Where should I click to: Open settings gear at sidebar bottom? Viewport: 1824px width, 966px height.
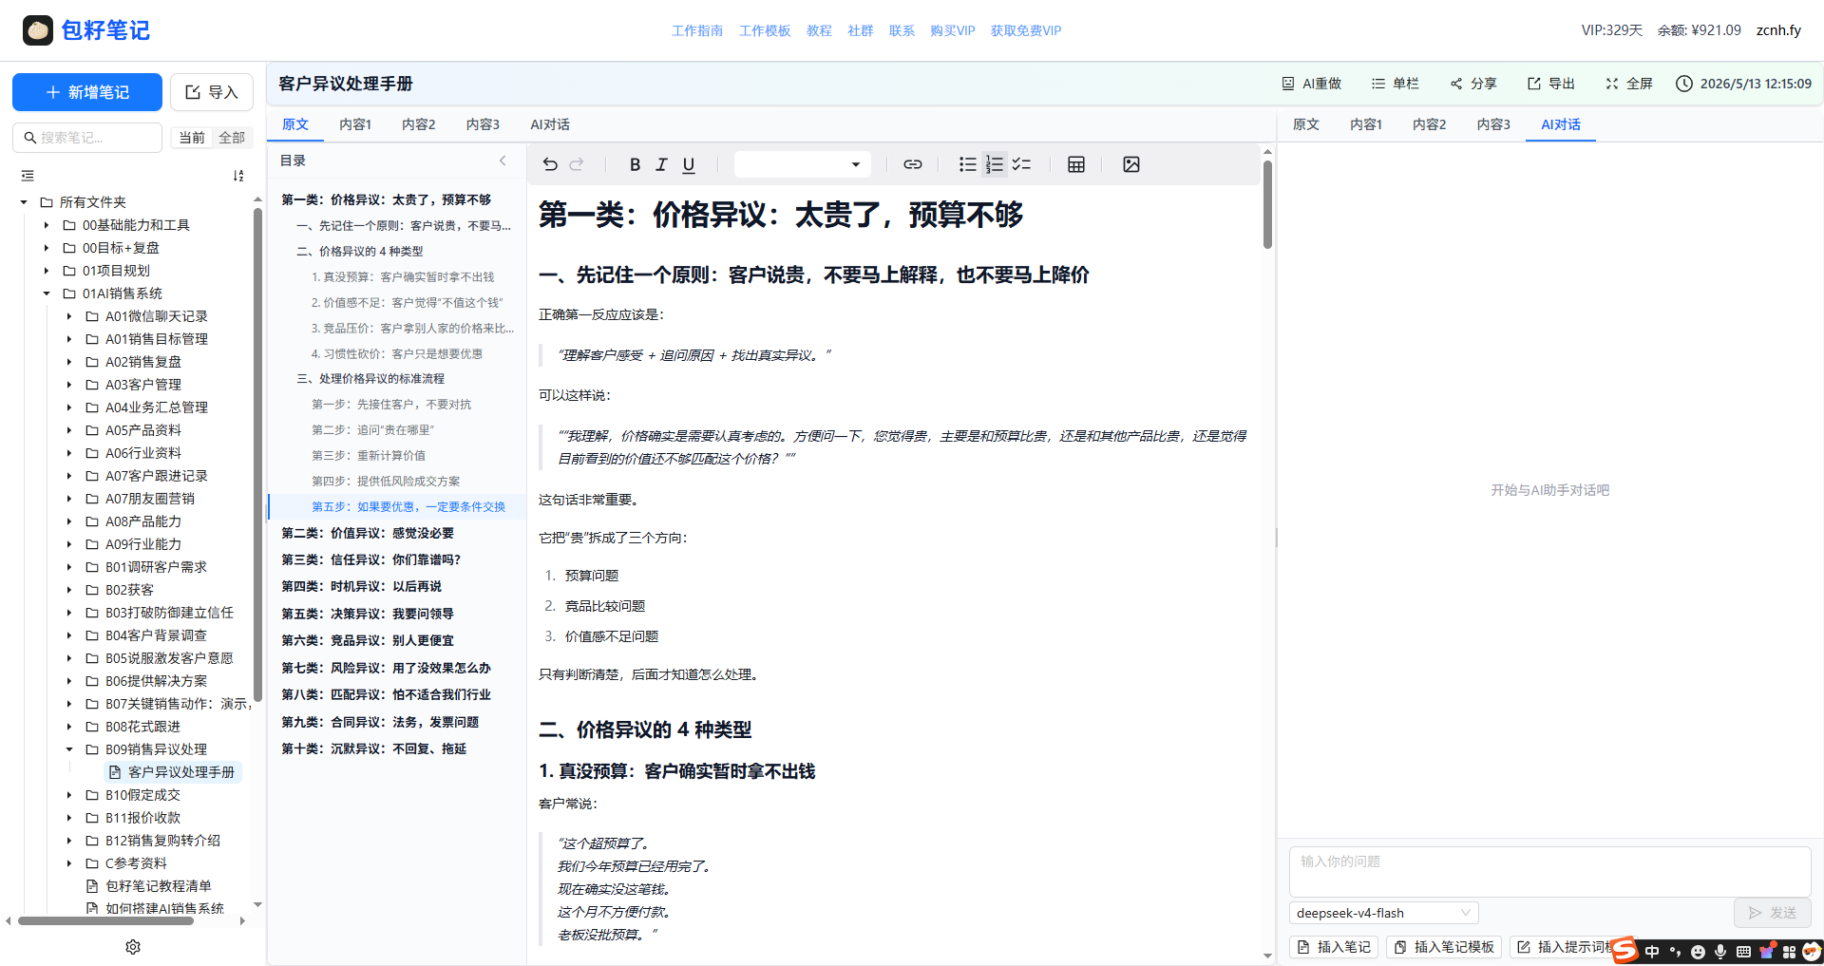[x=133, y=947]
